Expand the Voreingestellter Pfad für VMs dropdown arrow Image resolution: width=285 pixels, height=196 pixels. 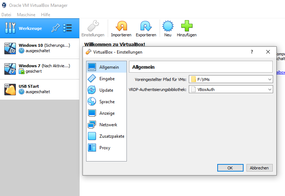[x=270, y=79]
